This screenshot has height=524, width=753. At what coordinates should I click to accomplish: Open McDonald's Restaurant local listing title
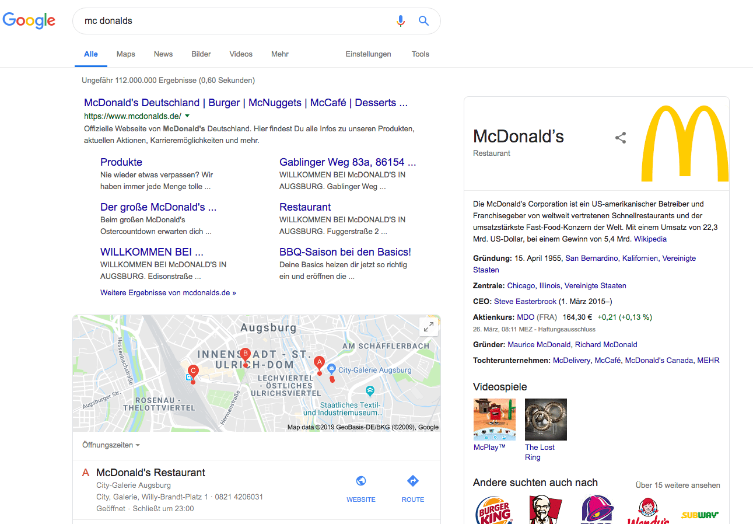(x=150, y=473)
